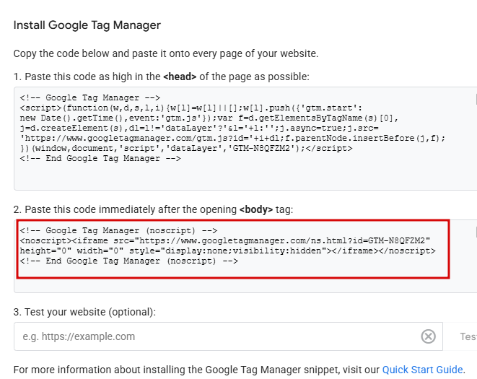Click the 'Test your website (optional)' label
The width and height of the screenshot is (477, 379).
[x=84, y=312]
